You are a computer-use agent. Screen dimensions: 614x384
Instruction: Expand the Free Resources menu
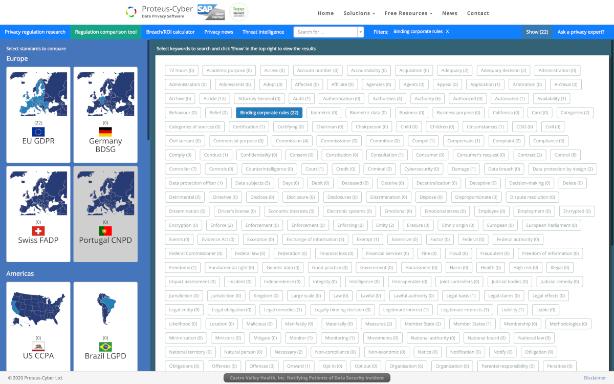coord(408,13)
